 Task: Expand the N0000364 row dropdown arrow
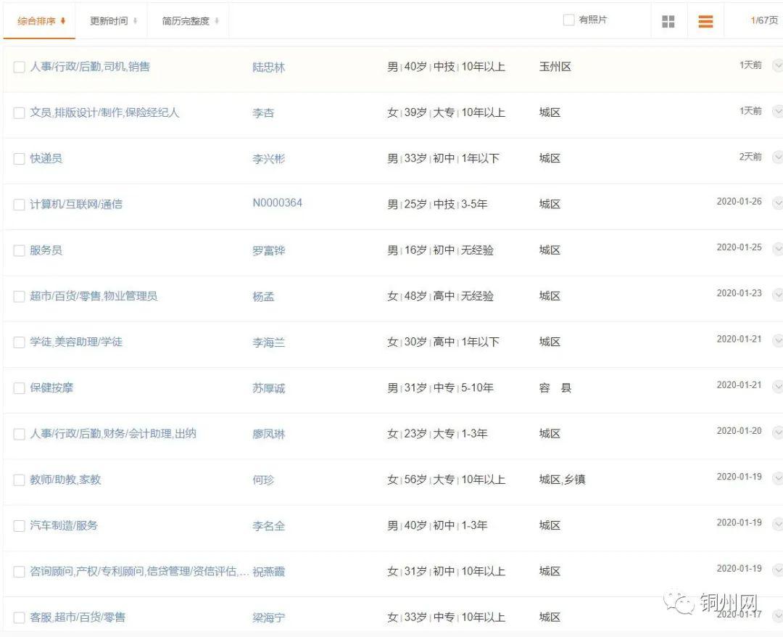pyautogui.click(x=778, y=204)
